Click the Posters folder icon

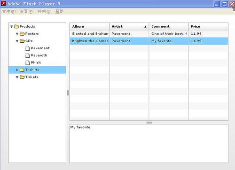point(22,33)
